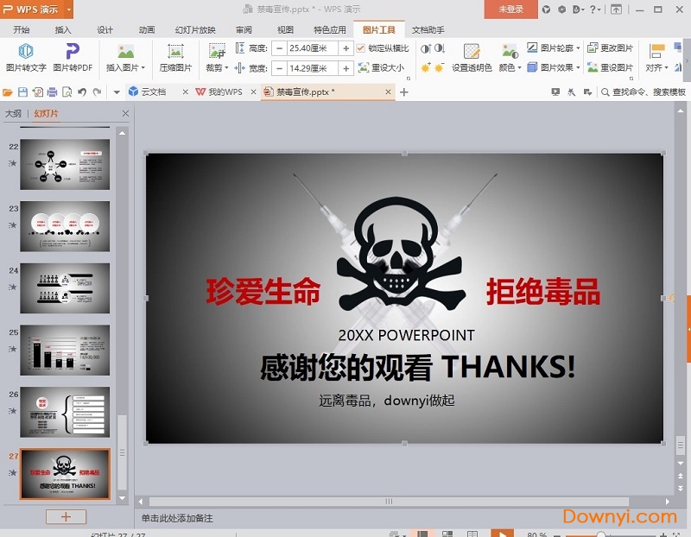The image size is (691, 537).
Task: Click the 宽度 width input field
Action: click(313, 67)
